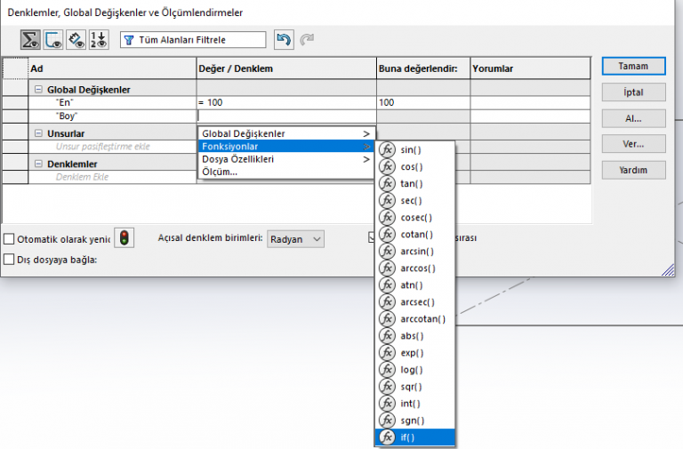Collapse the Global Değişkenler section

coord(38,90)
